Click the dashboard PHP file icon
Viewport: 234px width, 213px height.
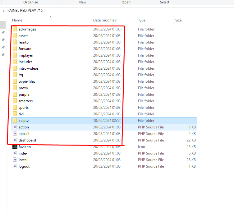(x=15, y=140)
